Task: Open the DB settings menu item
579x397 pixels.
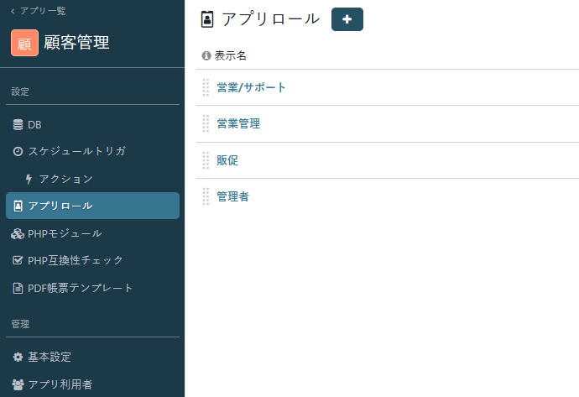Action: point(34,124)
